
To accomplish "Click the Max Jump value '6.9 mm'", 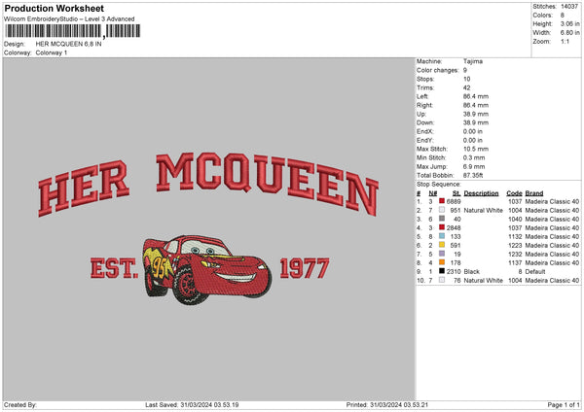I will tap(474, 166).
